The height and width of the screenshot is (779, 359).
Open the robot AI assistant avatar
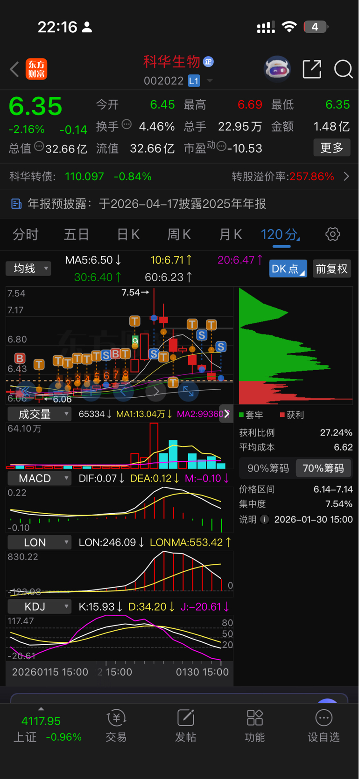[x=277, y=69]
